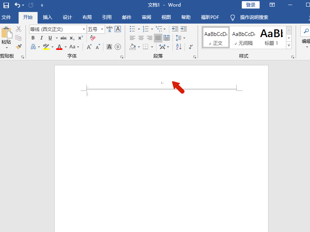Align text right
This screenshot has width=310, height=232.
150,38
